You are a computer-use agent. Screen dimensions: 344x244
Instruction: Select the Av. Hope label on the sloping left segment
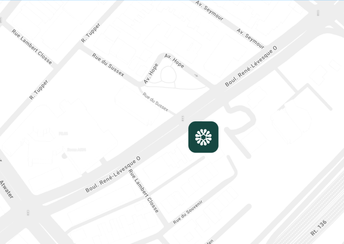(x=151, y=73)
